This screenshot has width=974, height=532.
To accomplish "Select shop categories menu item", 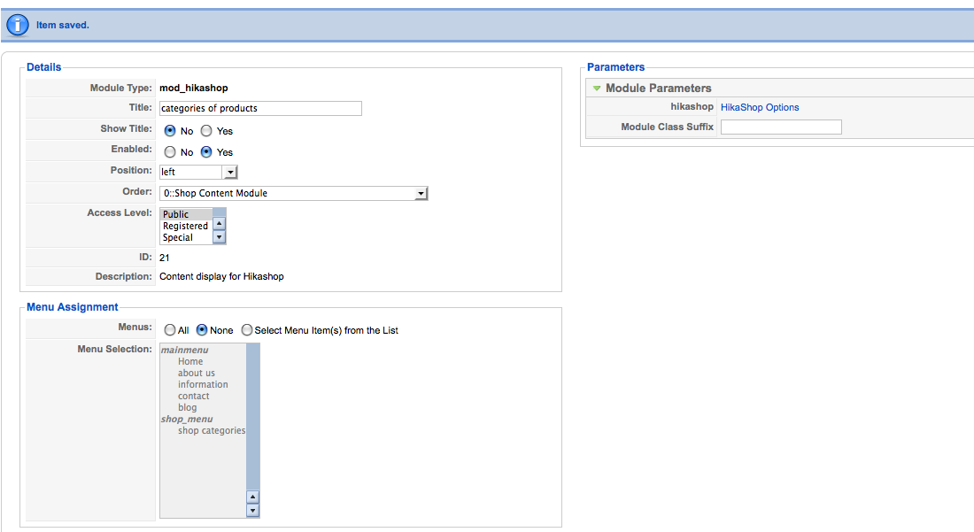I will click(211, 430).
